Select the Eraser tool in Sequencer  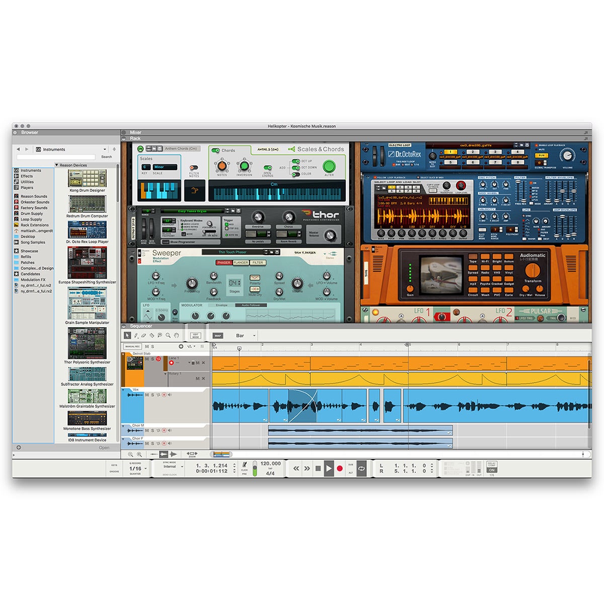144,335
